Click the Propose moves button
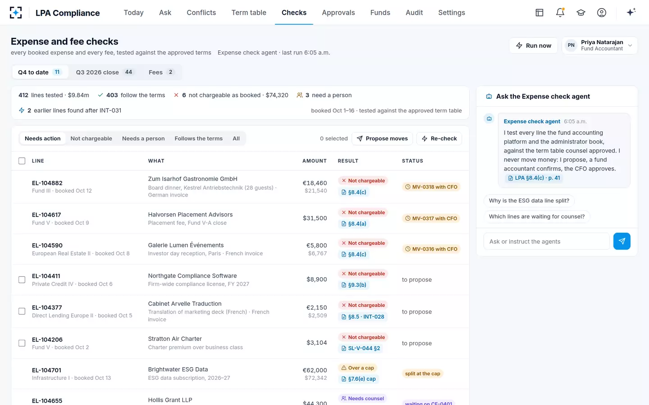Image resolution: width=649 pixels, height=405 pixels. click(382, 139)
